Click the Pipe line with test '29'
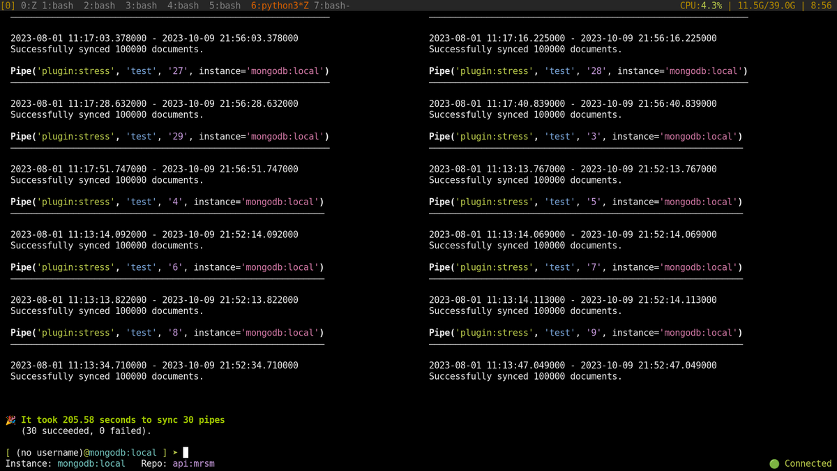 169,137
